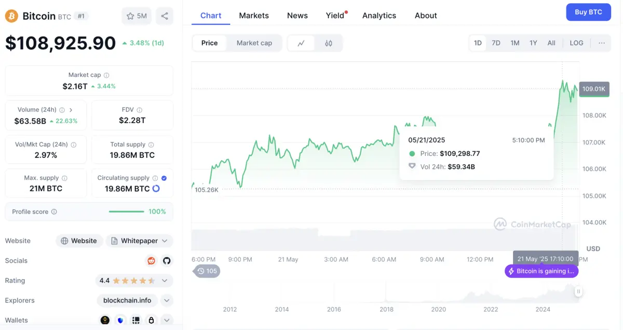Click the 2018 mark in history navigator

(x=386, y=309)
